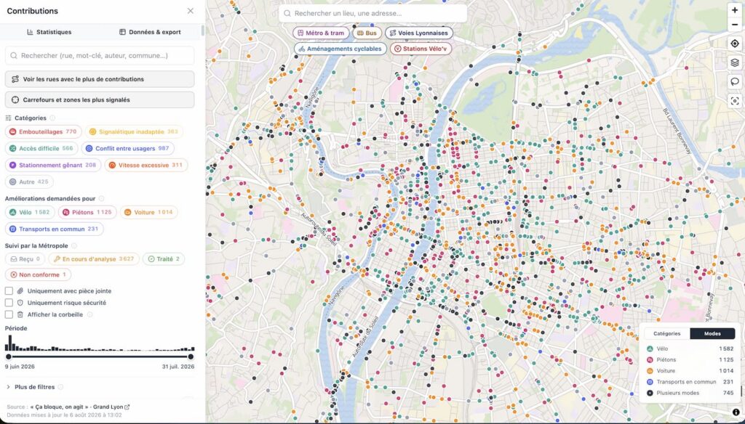Image resolution: width=745 pixels, height=424 pixels.
Task: Click the period slider start handle
Action: pos(9,356)
